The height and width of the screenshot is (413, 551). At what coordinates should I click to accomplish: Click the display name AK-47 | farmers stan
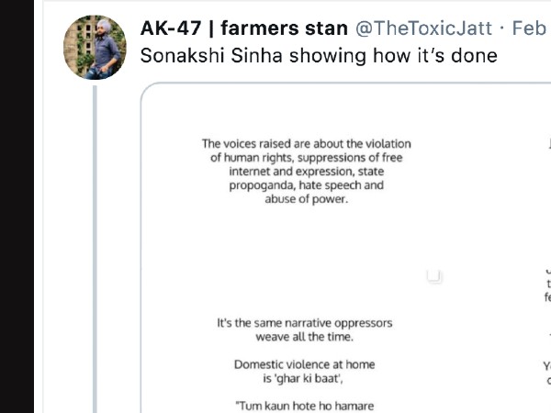click(x=244, y=28)
